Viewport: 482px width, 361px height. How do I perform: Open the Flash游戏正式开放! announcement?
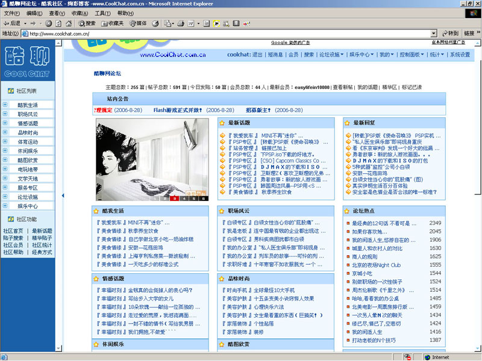[x=178, y=110]
